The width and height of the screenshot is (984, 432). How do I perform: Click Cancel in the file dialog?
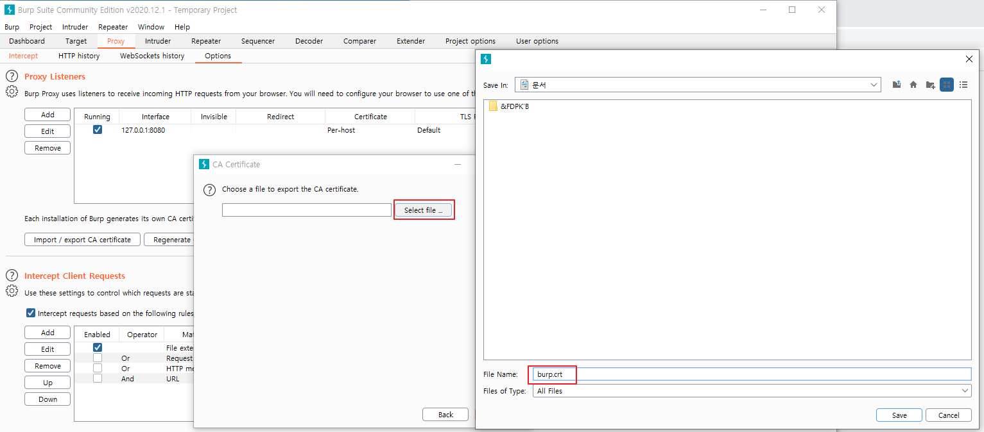coord(949,415)
